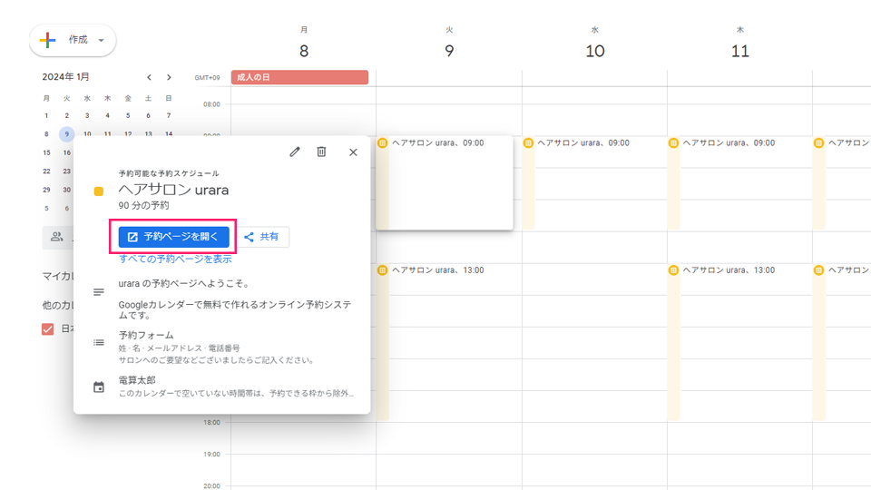Click the Monday 8 date header

(x=304, y=51)
